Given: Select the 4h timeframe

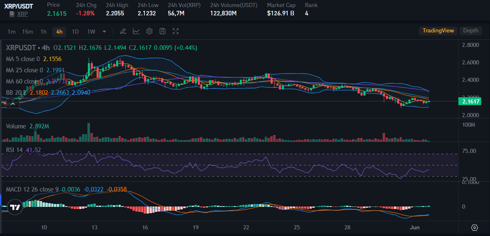Looking at the screenshot, I should pos(60,32).
